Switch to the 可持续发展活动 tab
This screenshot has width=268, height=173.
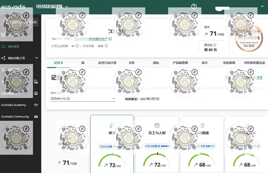pyautogui.click(x=254, y=63)
